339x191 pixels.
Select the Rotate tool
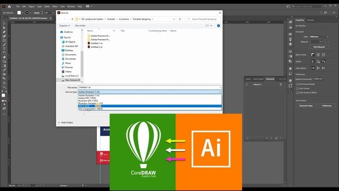[4, 53]
